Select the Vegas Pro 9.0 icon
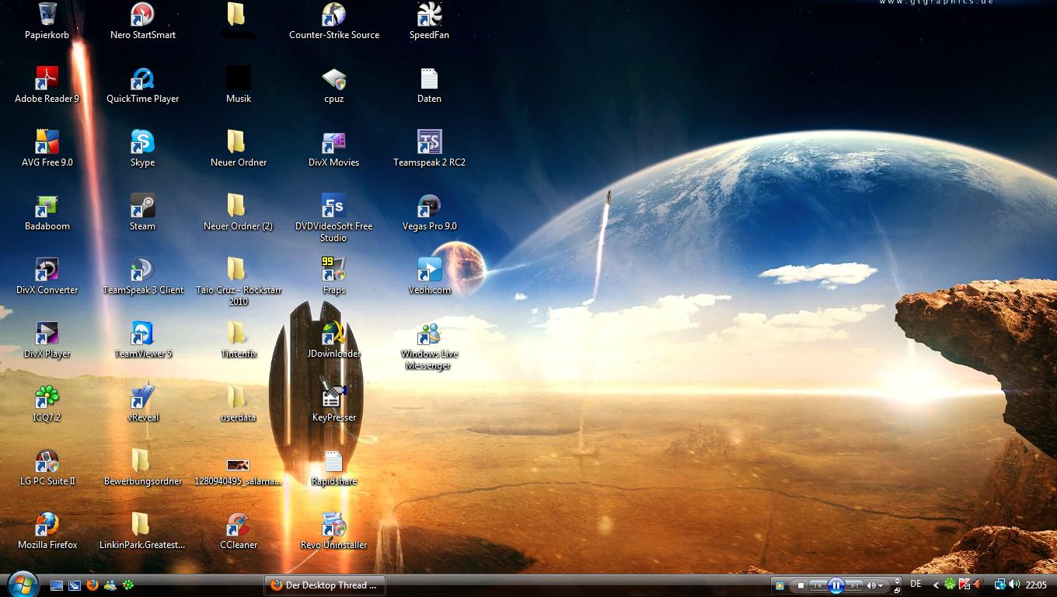1057x597 pixels. pos(429,207)
